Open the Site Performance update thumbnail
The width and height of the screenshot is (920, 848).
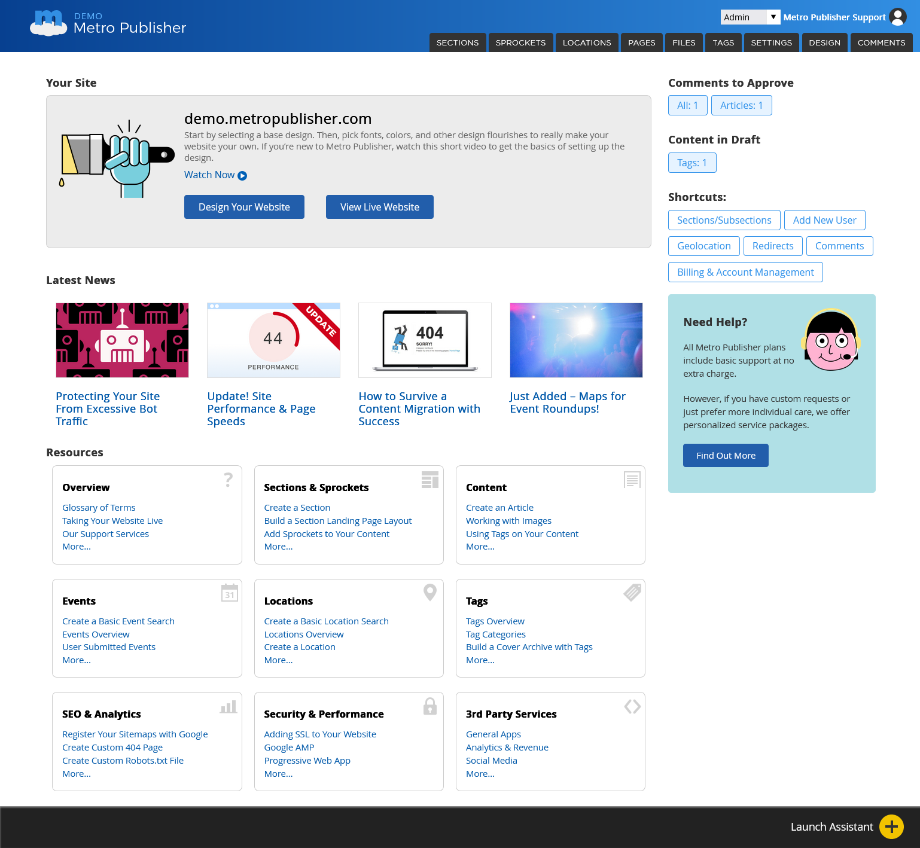273,340
